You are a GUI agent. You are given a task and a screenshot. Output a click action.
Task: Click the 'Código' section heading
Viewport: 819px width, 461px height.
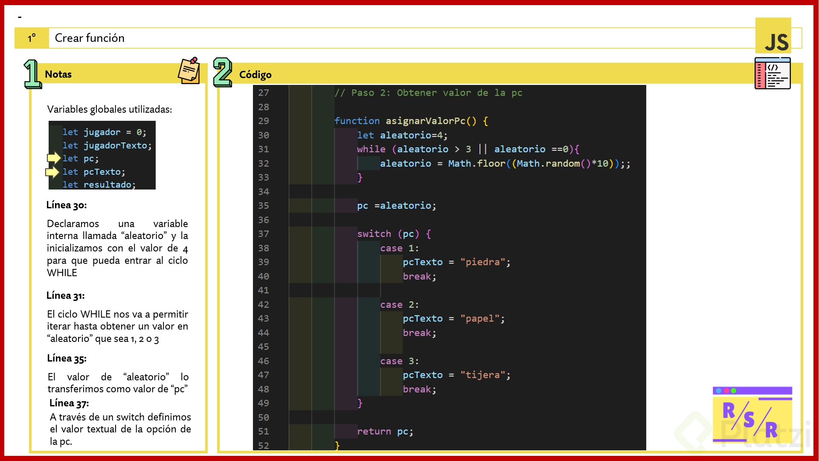[255, 75]
